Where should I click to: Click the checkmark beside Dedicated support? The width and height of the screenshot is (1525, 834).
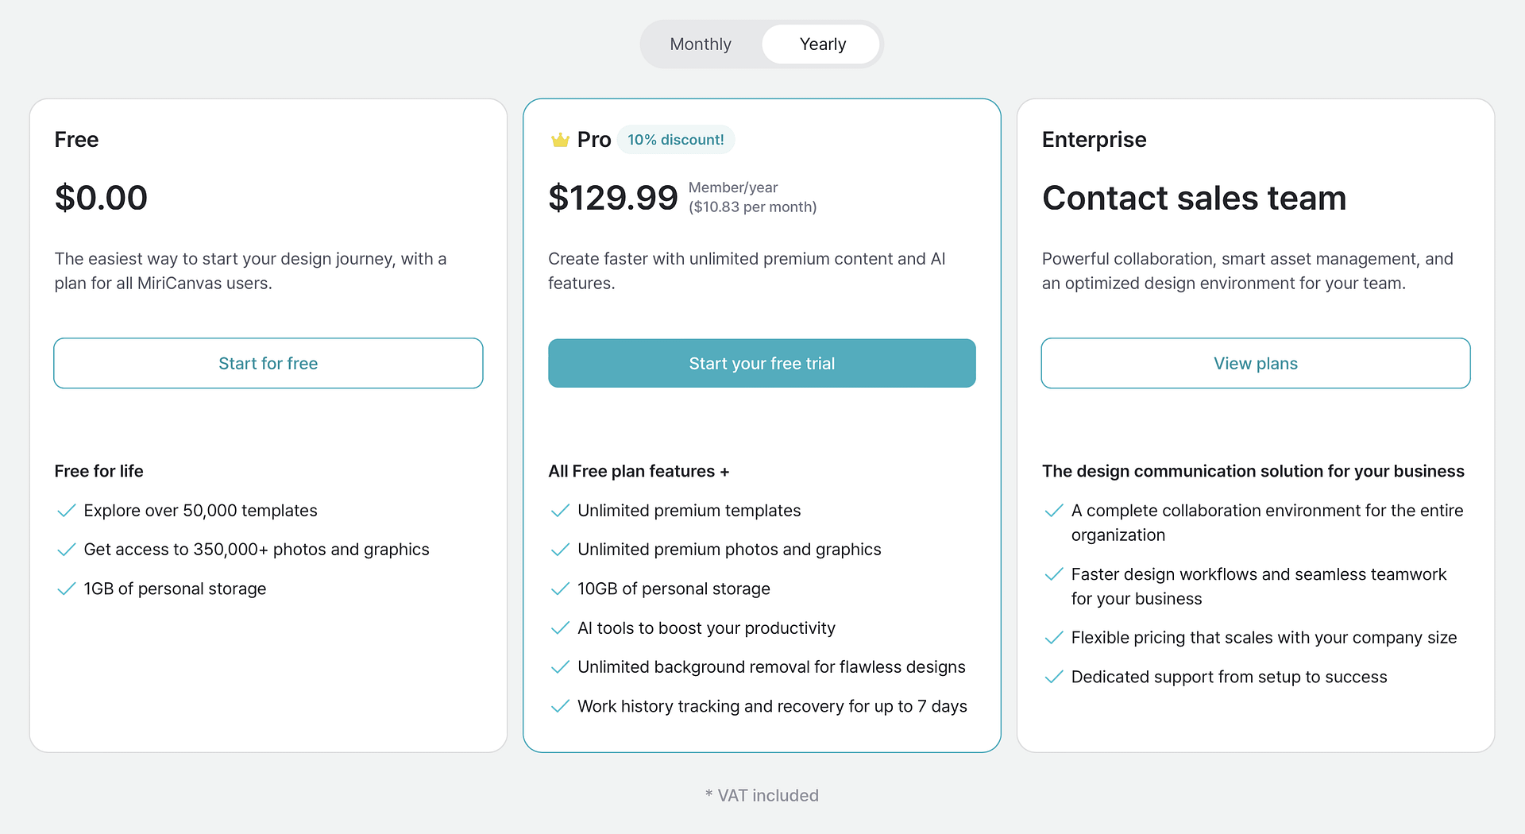pyautogui.click(x=1055, y=677)
